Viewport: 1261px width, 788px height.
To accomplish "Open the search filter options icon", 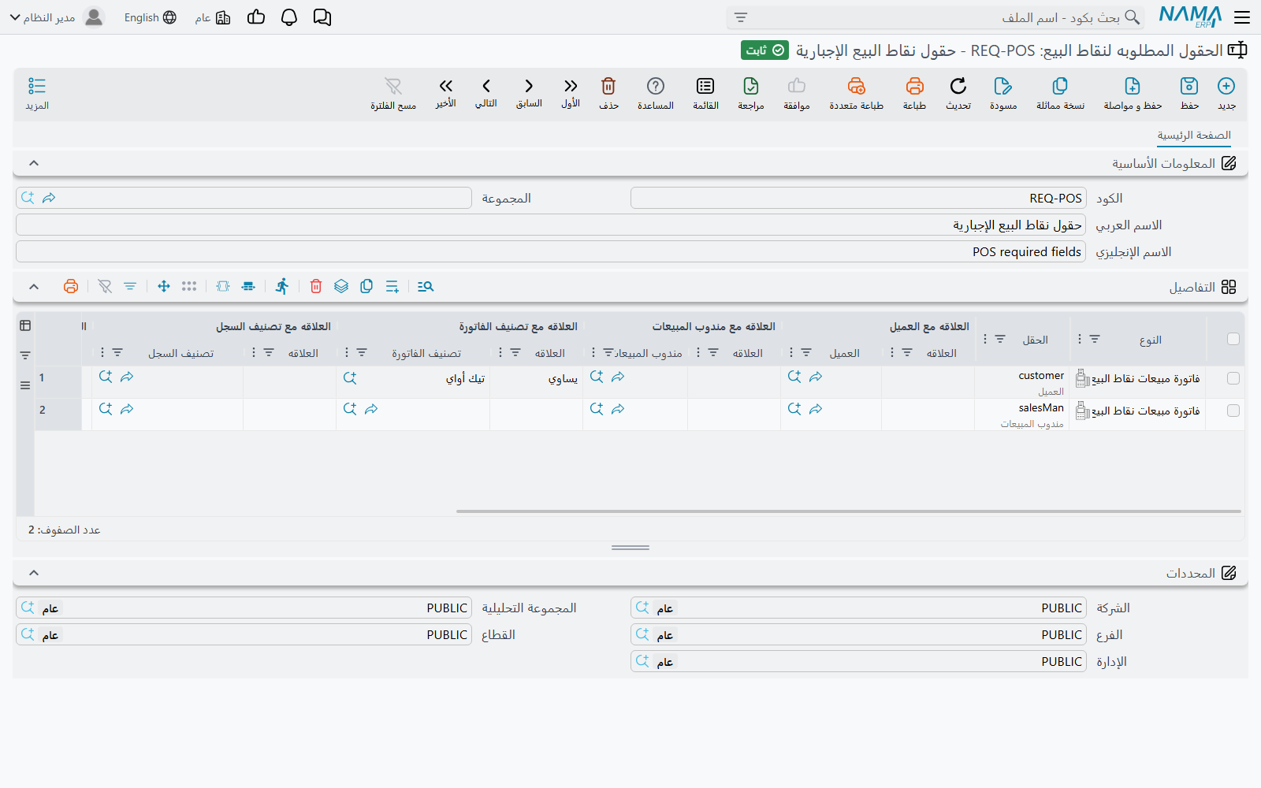I will pyautogui.click(x=741, y=17).
